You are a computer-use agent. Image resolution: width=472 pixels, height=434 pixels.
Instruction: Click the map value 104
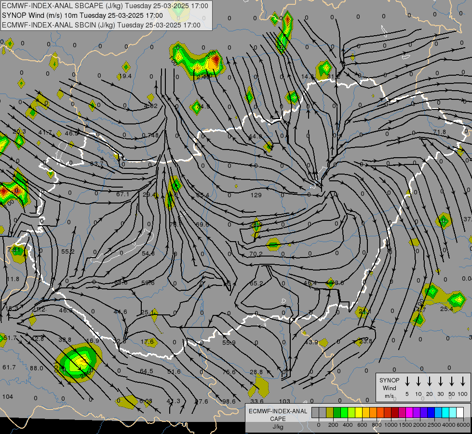(x=8, y=397)
